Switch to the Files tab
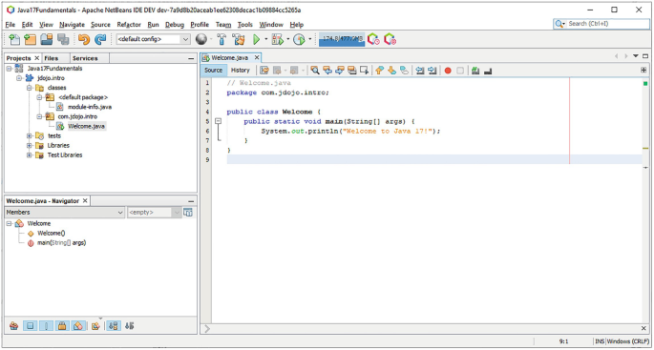Screen dimensions: 654x350 click(x=52, y=58)
